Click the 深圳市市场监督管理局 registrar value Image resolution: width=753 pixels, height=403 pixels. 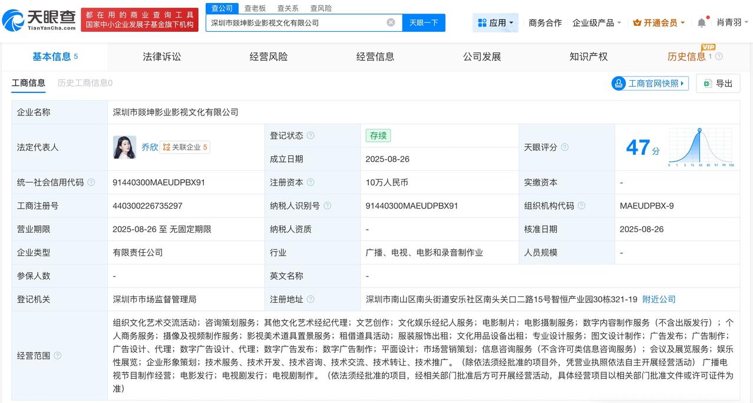point(154,299)
